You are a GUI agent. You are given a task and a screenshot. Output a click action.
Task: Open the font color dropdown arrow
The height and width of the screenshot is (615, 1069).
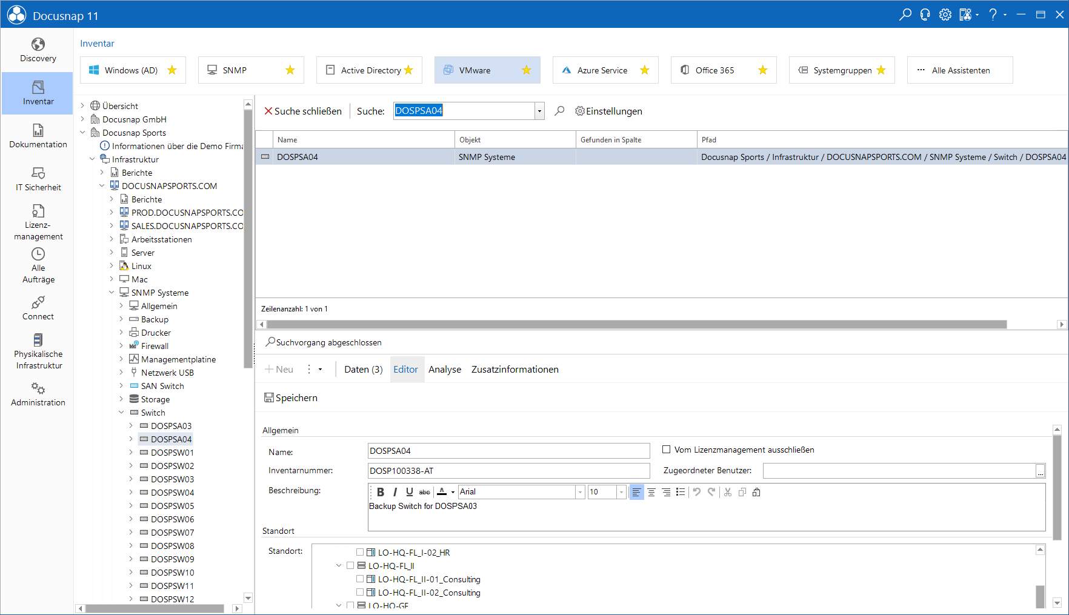[x=453, y=492]
